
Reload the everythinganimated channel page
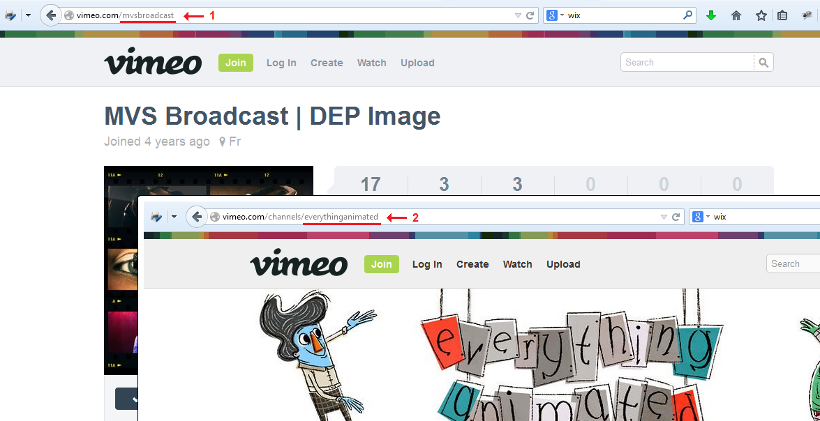(676, 217)
